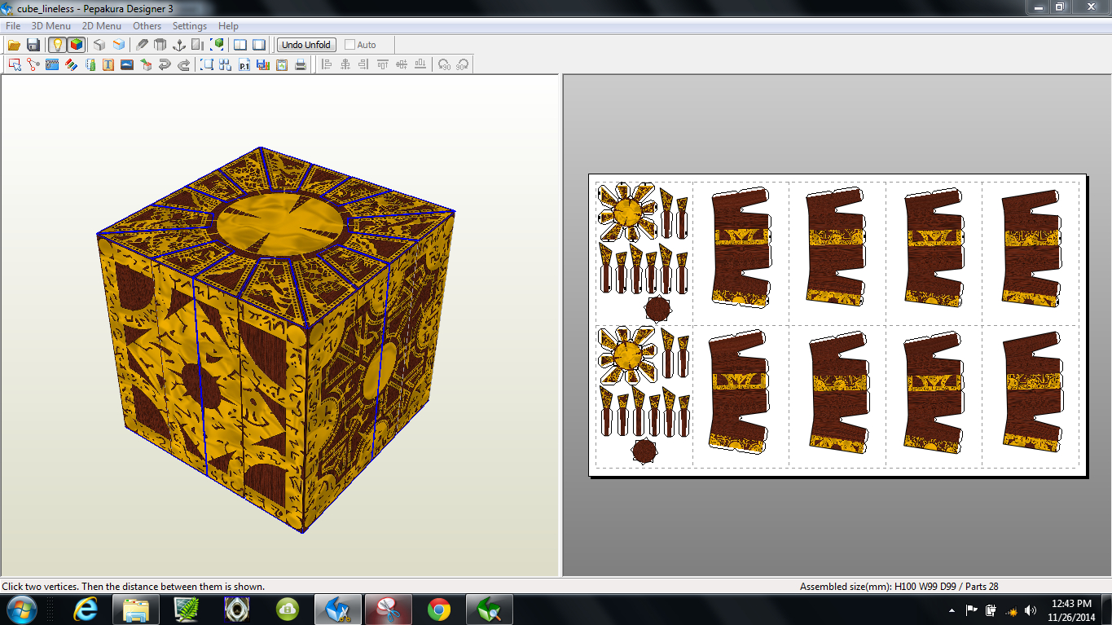Click the clipboard copy icon
This screenshot has width=1112, height=625.
pos(282,64)
